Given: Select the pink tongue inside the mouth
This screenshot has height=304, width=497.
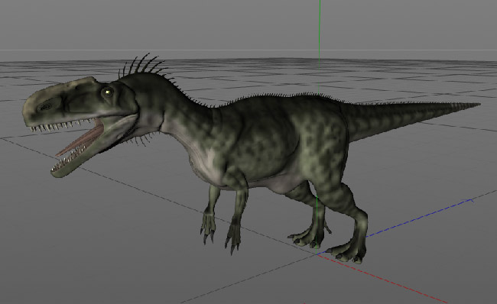Looking at the screenshot, I should point(83,140).
